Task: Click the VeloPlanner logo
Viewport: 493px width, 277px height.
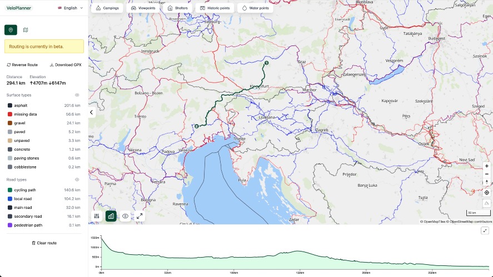Action: (18, 8)
